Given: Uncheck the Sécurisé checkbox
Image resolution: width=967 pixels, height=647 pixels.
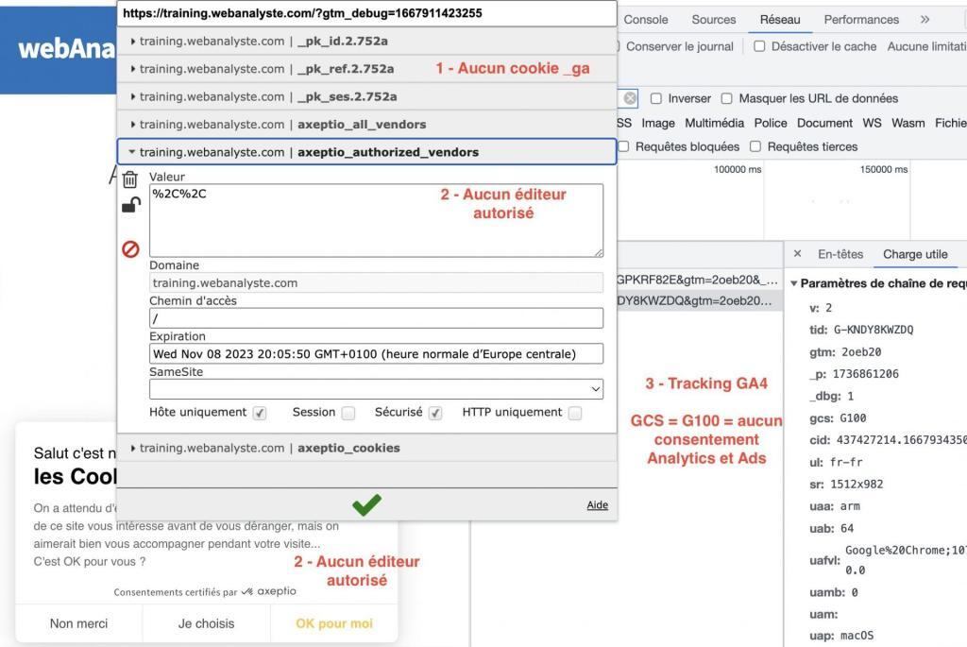Looking at the screenshot, I should [x=434, y=412].
